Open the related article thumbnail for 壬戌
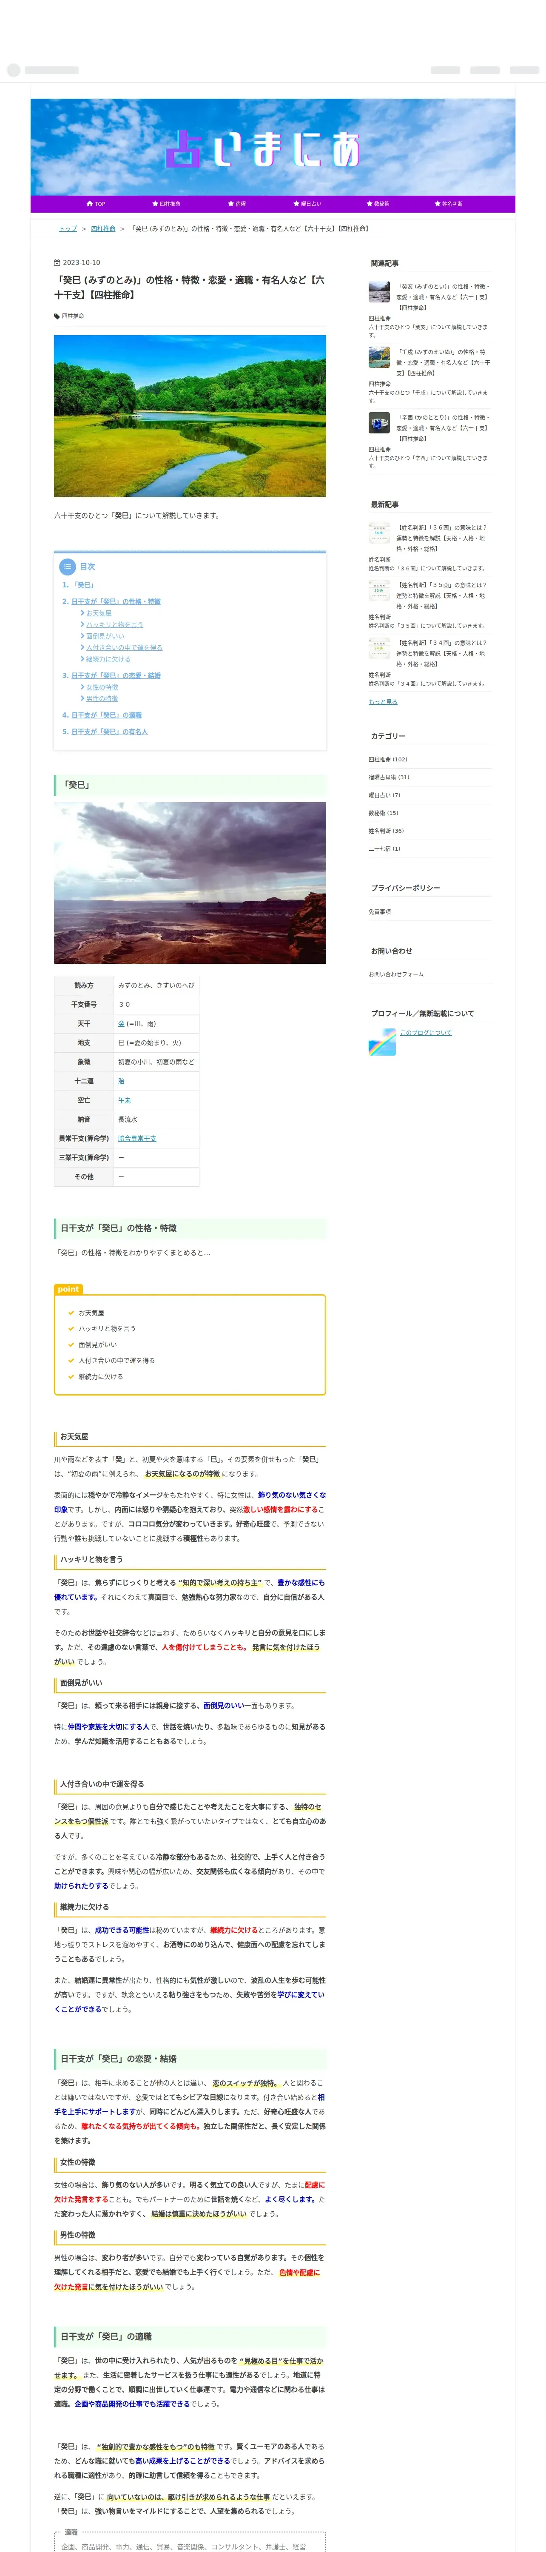546x2552 pixels. [380, 358]
